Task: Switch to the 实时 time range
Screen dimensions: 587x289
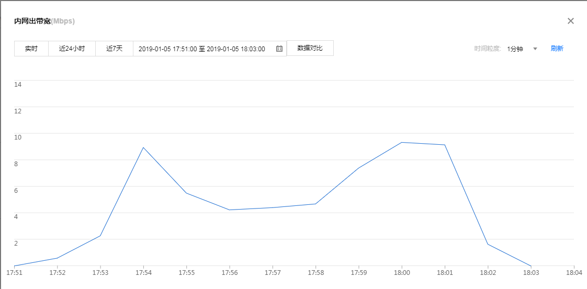Action: [31, 49]
